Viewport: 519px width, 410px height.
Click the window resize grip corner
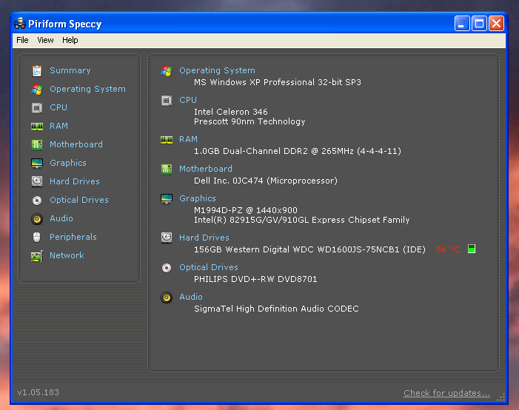tap(501, 397)
